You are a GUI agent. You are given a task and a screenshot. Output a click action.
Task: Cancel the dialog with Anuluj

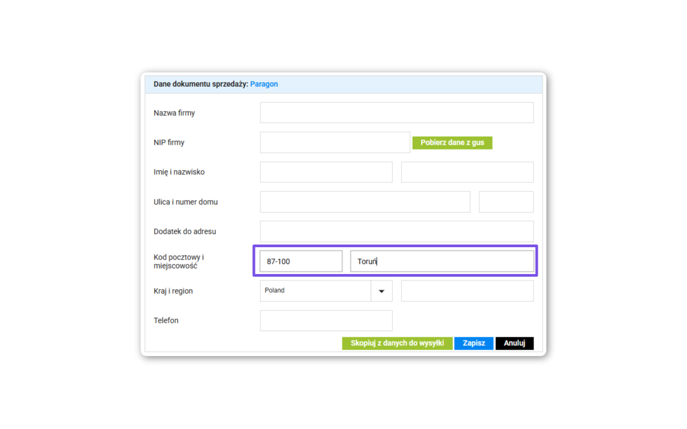tap(514, 343)
